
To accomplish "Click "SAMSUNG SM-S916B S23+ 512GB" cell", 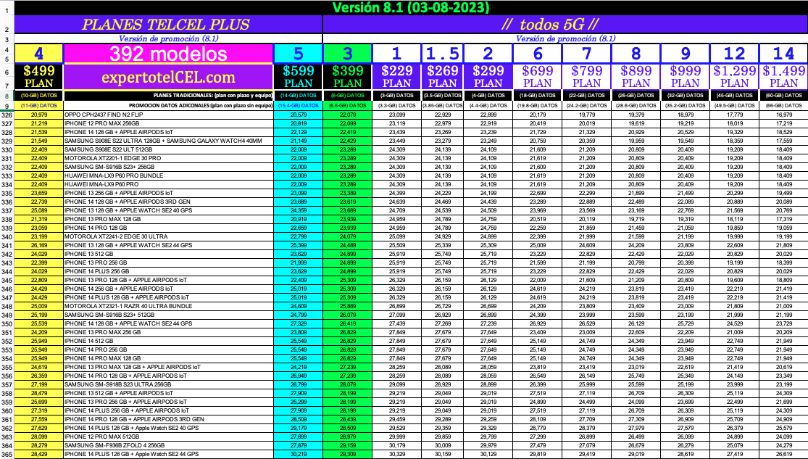I will click(168, 315).
